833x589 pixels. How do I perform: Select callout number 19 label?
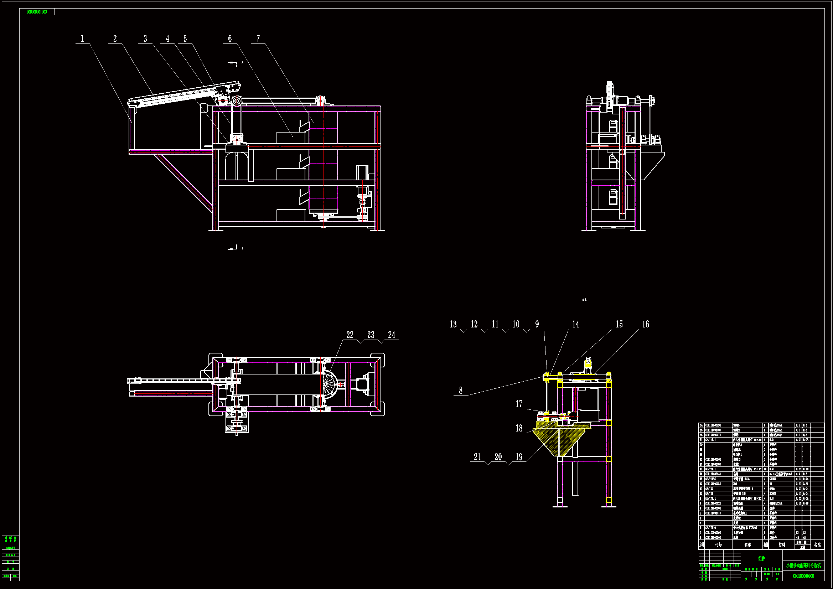[x=519, y=456]
